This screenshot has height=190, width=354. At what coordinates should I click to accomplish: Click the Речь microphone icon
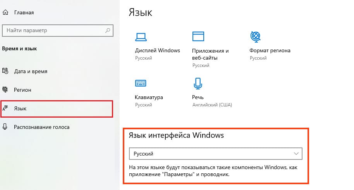[198, 83]
